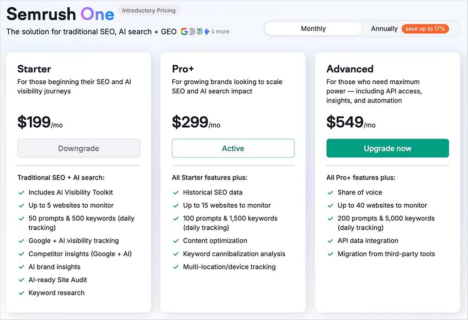Viewport: 468px width, 320px height.
Task: Click the Gemini icon in the header
Action: [207, 31]
